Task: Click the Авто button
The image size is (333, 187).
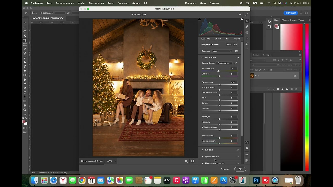Action: [x=229, y=44]
